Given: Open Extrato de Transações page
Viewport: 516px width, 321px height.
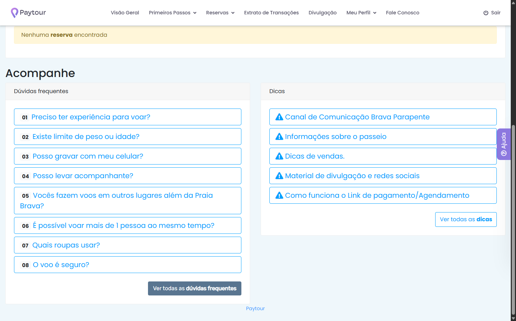Looking at the screenshot, I should pyautogui.click(x=271, y=13).
